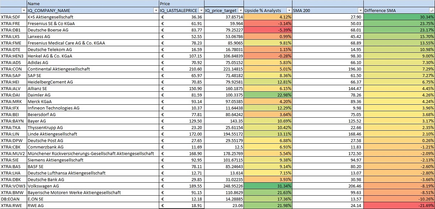Select the Linde Aktiengesellschaft cell
Viewport: 435px width, 209px height.
tap(93, 134)
